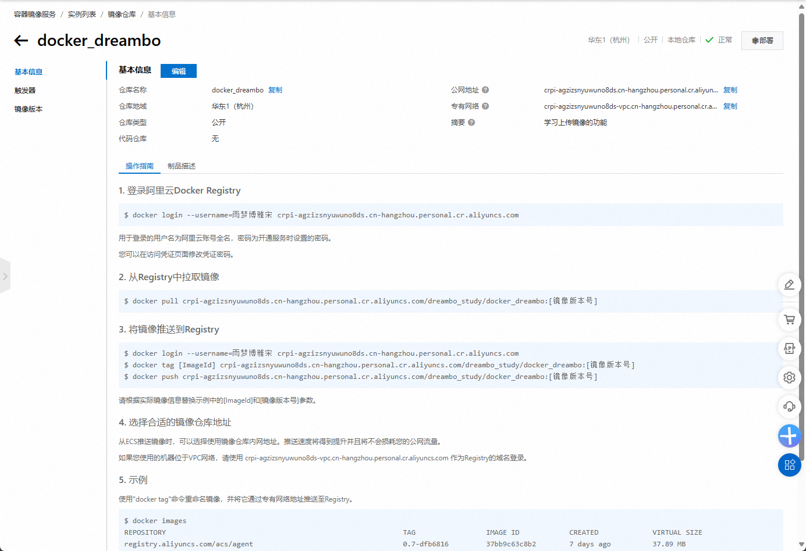Viewport: 806px width, 551px height.
Task: Open the settings gear floating icon
Action: tap(789, 377)
